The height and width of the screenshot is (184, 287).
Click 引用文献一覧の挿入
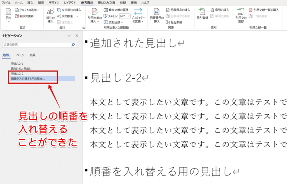pyautogui.click(x=264, y=10)
